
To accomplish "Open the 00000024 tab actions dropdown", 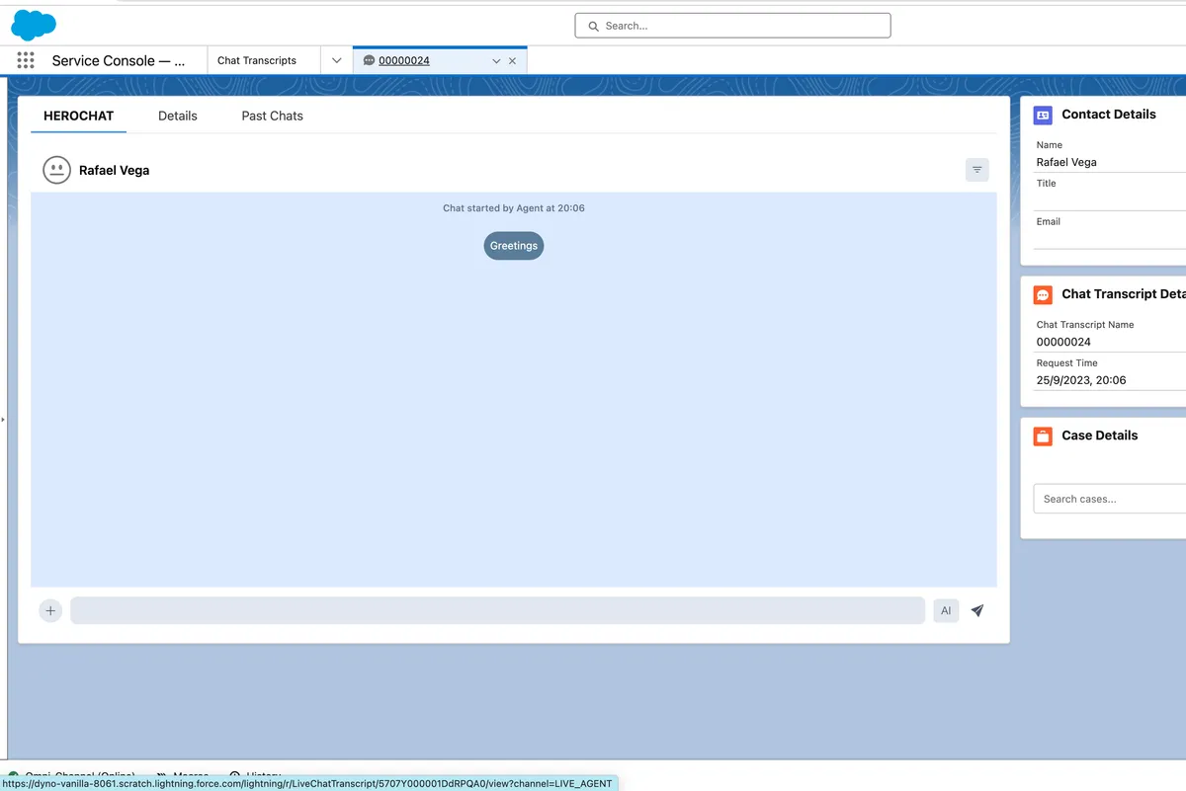I will (496, 61).
